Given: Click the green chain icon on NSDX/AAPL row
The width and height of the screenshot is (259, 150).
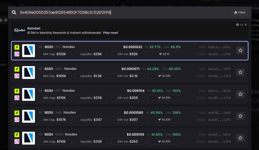Looking at the screenshot, I should pos(17,69).
